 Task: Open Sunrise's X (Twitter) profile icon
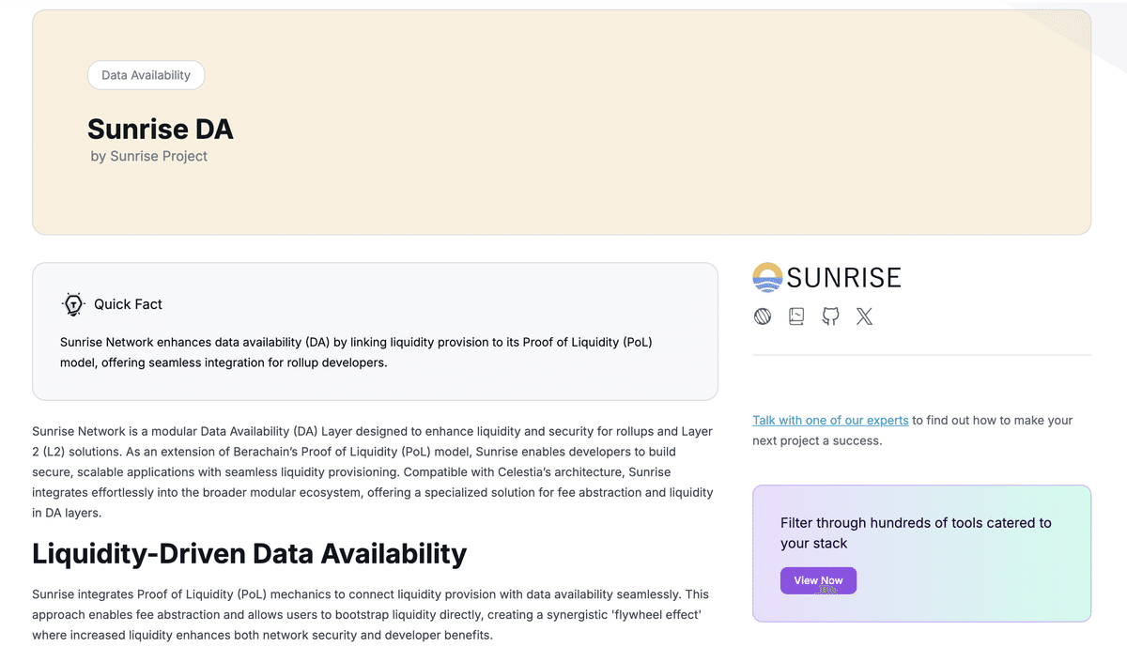(x=864, y=316)
